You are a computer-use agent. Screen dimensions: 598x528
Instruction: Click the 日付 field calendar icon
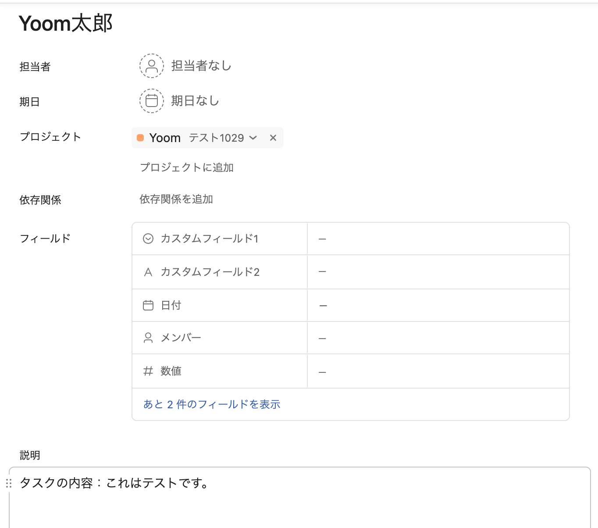click(x=148, y=305)
